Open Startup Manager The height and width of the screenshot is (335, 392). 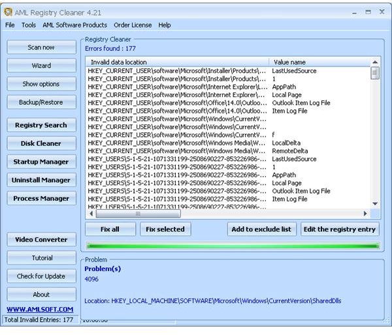(x=41, y=162)
